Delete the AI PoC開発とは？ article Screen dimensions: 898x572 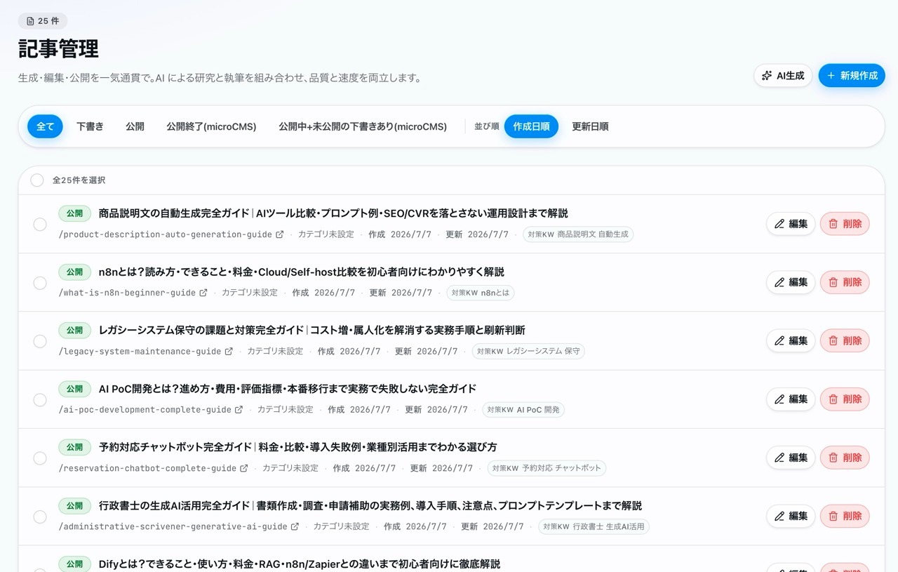pyautogui.click(x=845, y=399)
